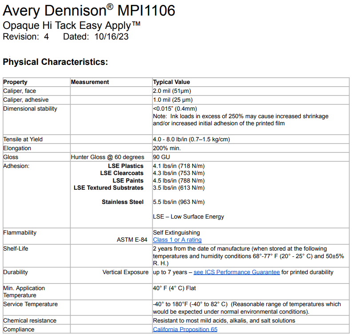Click the Typical Value column header
Screen dimensions: 352x335
point(171,82)
